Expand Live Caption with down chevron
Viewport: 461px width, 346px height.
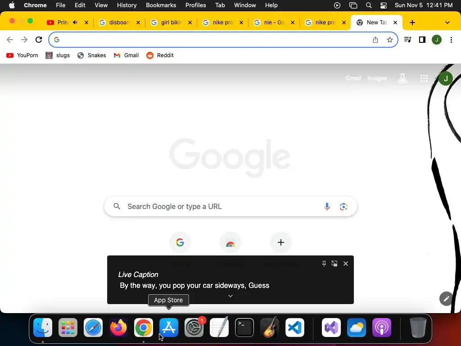[x=230, y=296]
